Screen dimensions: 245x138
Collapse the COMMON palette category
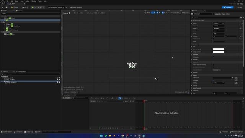point(2,16)
